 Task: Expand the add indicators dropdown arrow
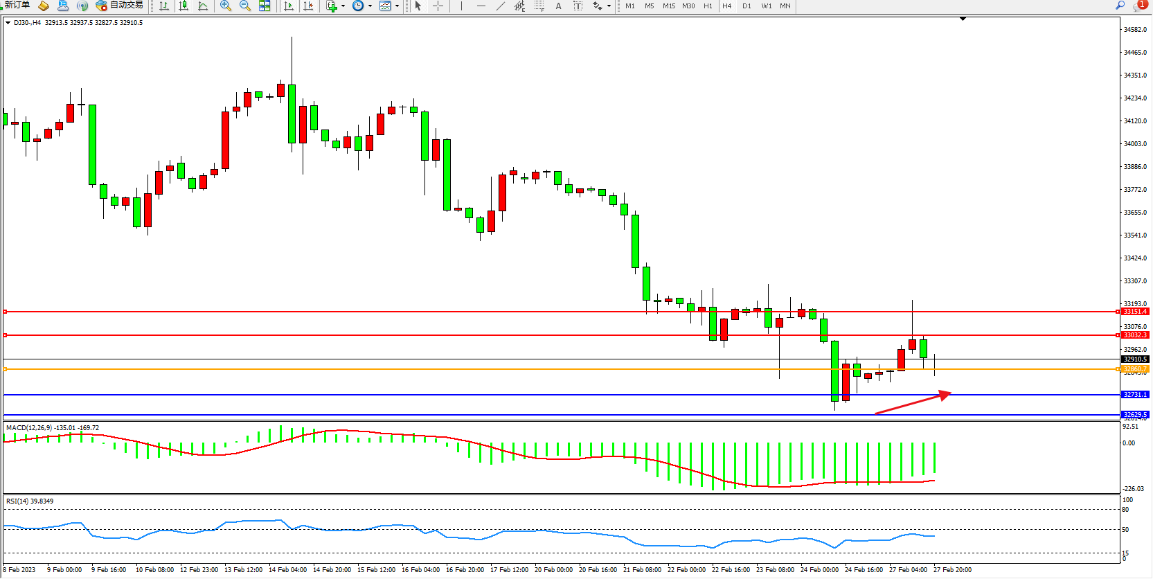[x=343, y=6]
